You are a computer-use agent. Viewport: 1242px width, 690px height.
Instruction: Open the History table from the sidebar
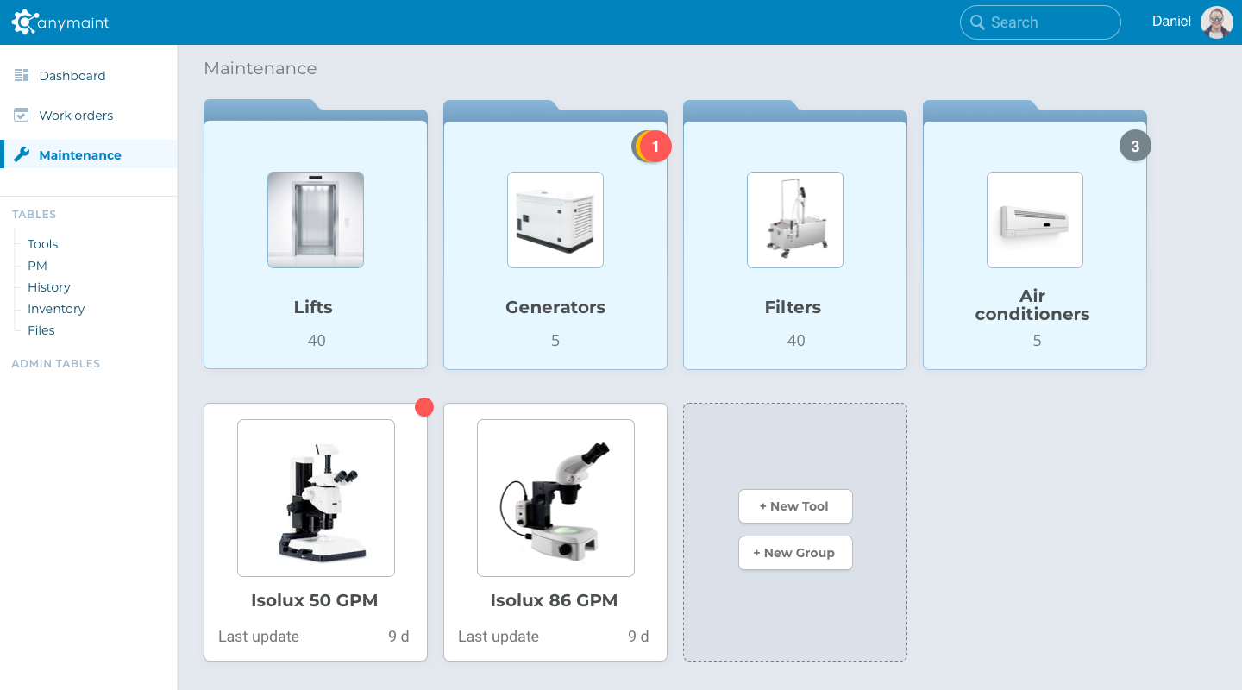tap(48, 286)
